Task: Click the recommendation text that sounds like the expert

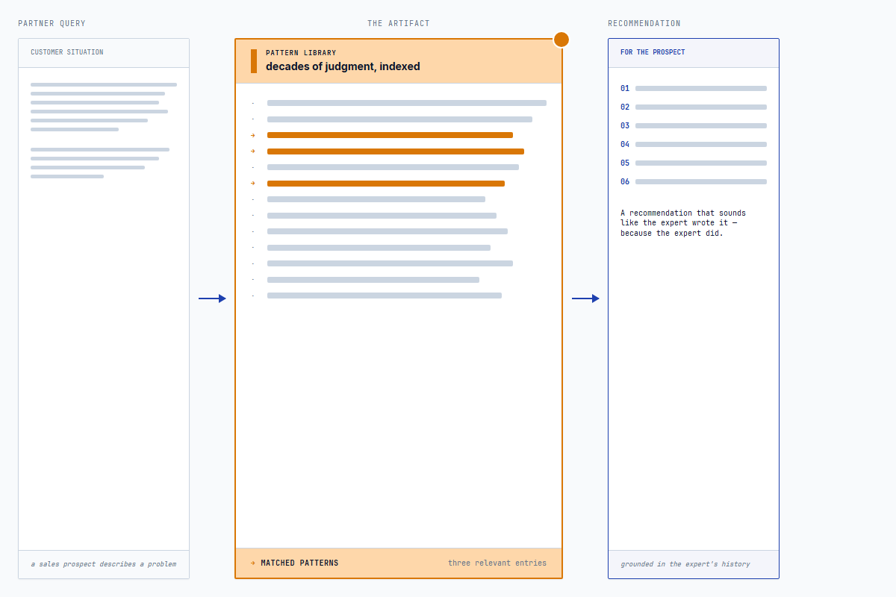Action: (682, 222)
